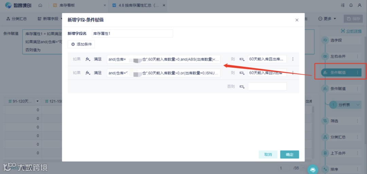Screen dimensions: 367x174
Task: Open more options for second condition row
Action: coord(293,73)
